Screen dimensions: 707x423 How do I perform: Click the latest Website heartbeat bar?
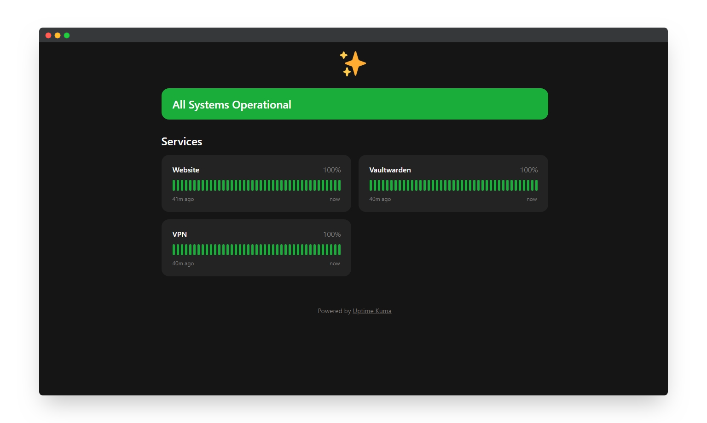click(339, 185)
